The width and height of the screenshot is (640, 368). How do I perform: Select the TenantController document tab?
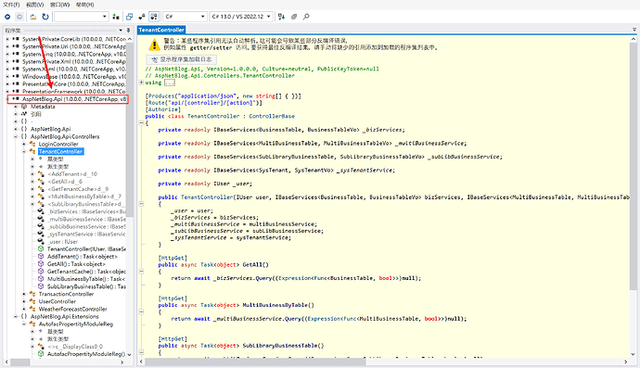161,30
